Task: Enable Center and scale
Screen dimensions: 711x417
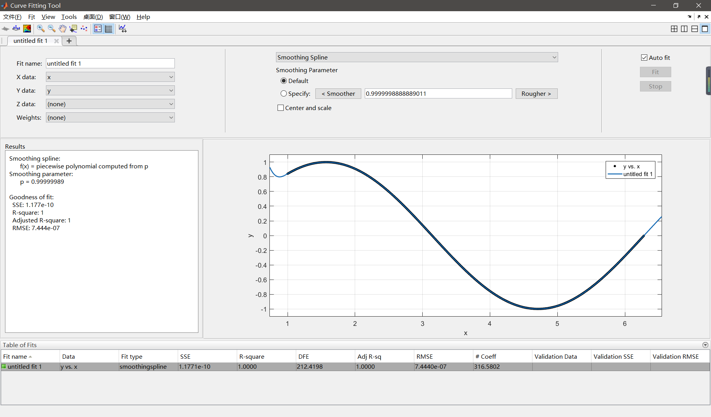Action: click(281, 107)
